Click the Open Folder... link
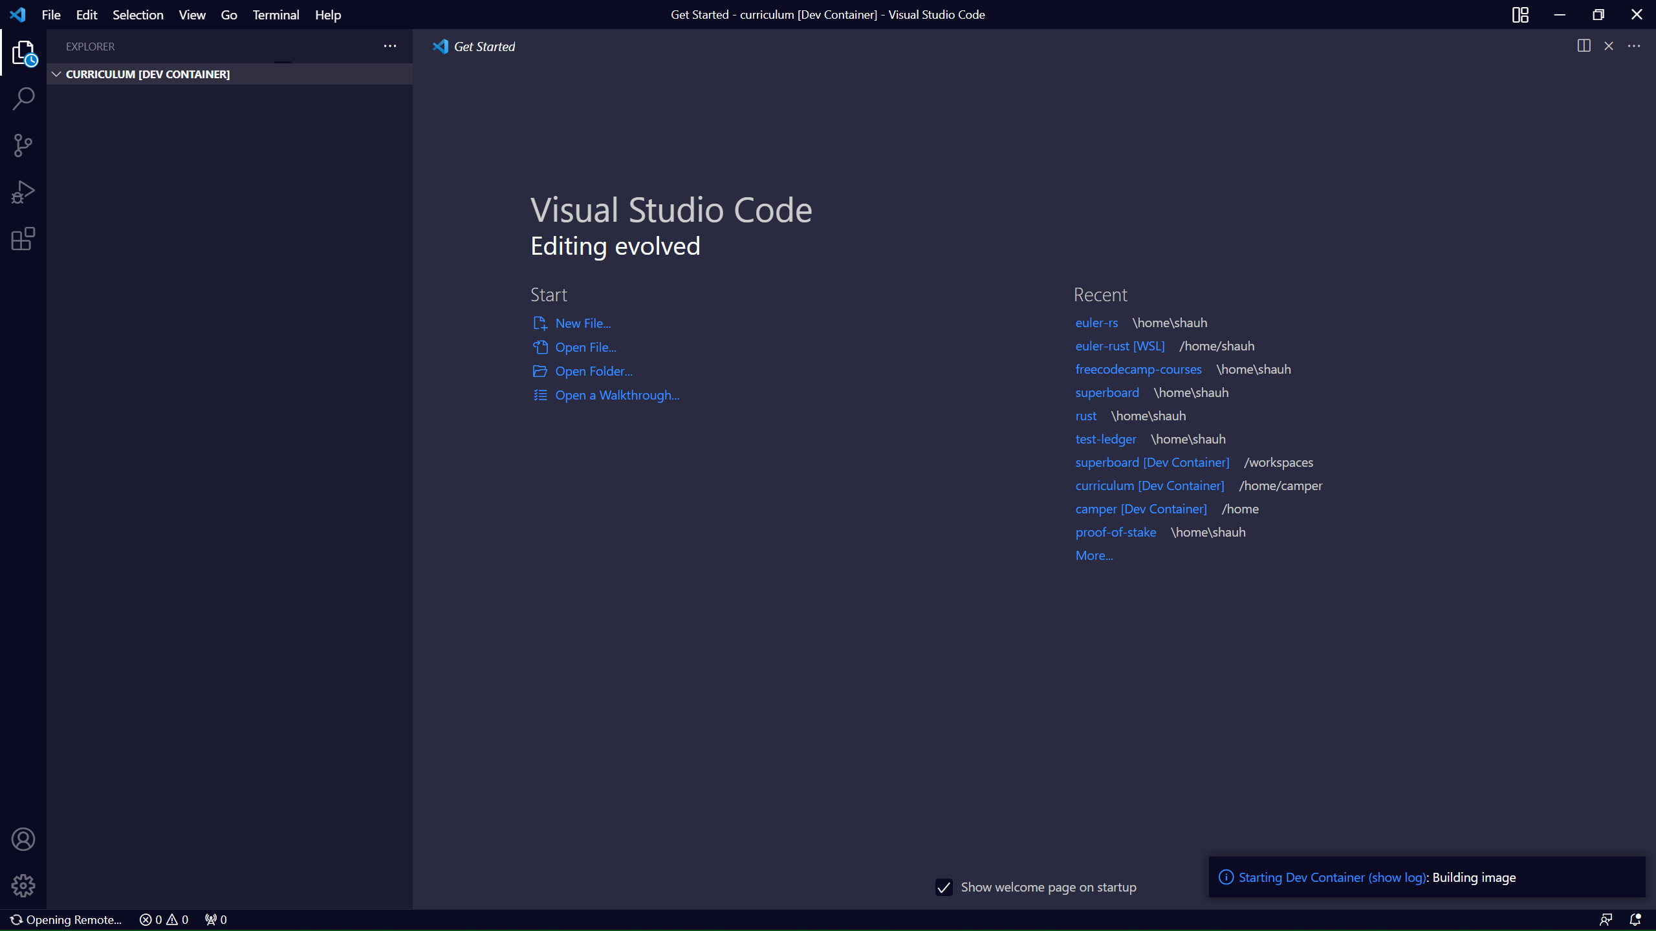Image resolution: width=1656 pixels, height=931 pixels. pyautogui.click(x=583, y=371)
